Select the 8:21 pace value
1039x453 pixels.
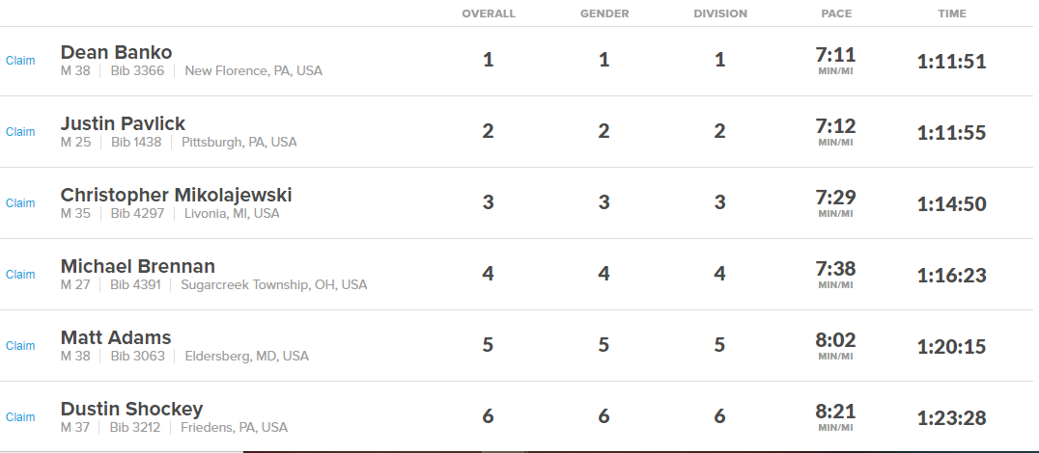tap(835, 412)
